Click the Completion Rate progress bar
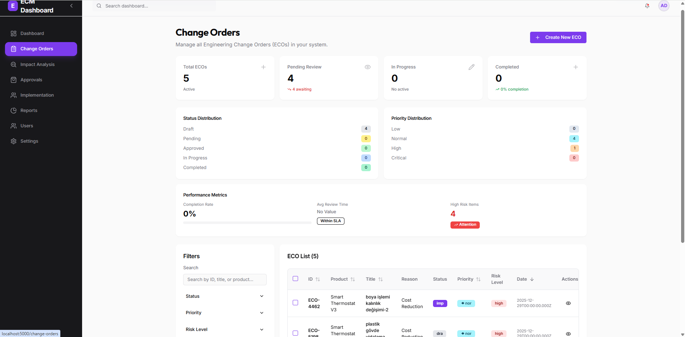The height and width of the screenshot is (337, 685). tap(247, 223)
